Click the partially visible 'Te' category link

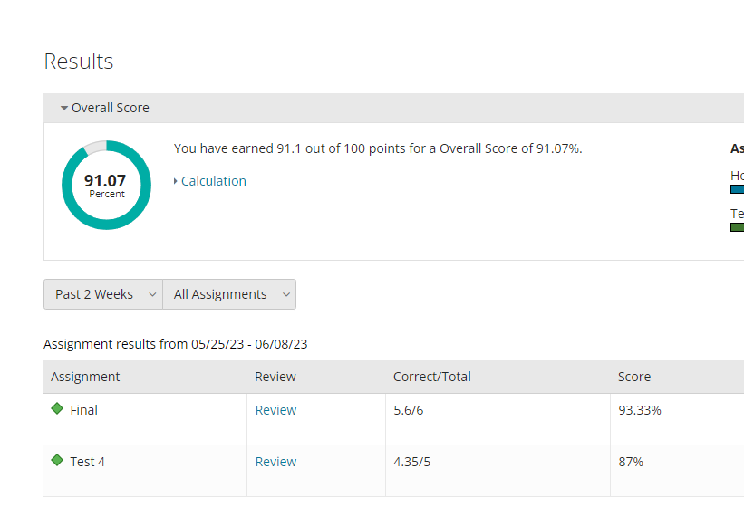(737, 214)
